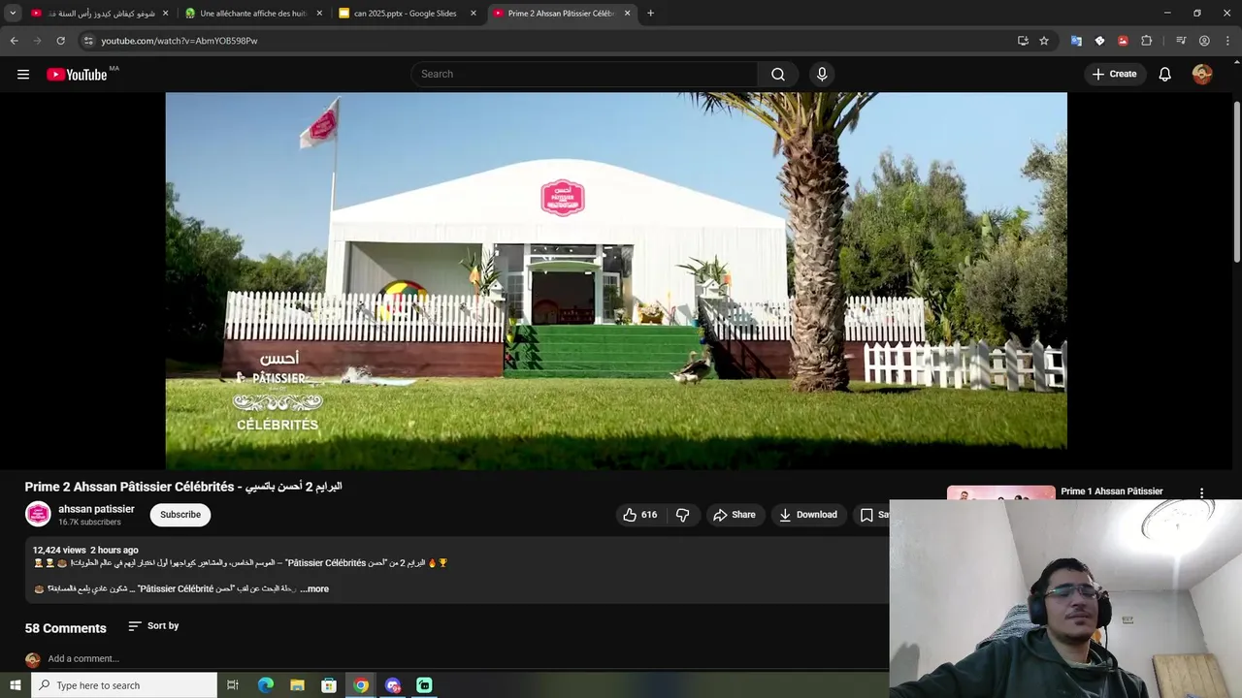This screenshot has width=1242, height=698.
Task: Open ahssan patissier channel name link
Action: 96,509
